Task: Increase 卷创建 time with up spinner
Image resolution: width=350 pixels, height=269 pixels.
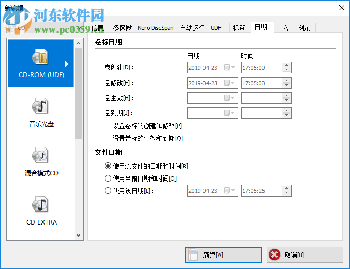Action: (x=287, y=65)
